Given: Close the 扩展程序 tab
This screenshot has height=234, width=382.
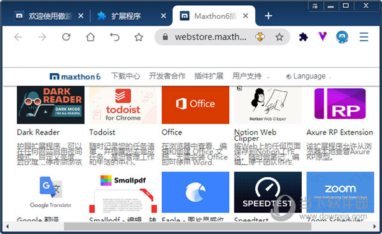Looking at the screenshot, I should (164, 16).
